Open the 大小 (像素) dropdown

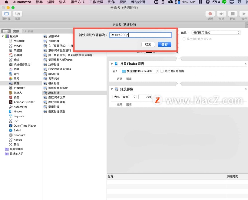(x=124, y=97)
